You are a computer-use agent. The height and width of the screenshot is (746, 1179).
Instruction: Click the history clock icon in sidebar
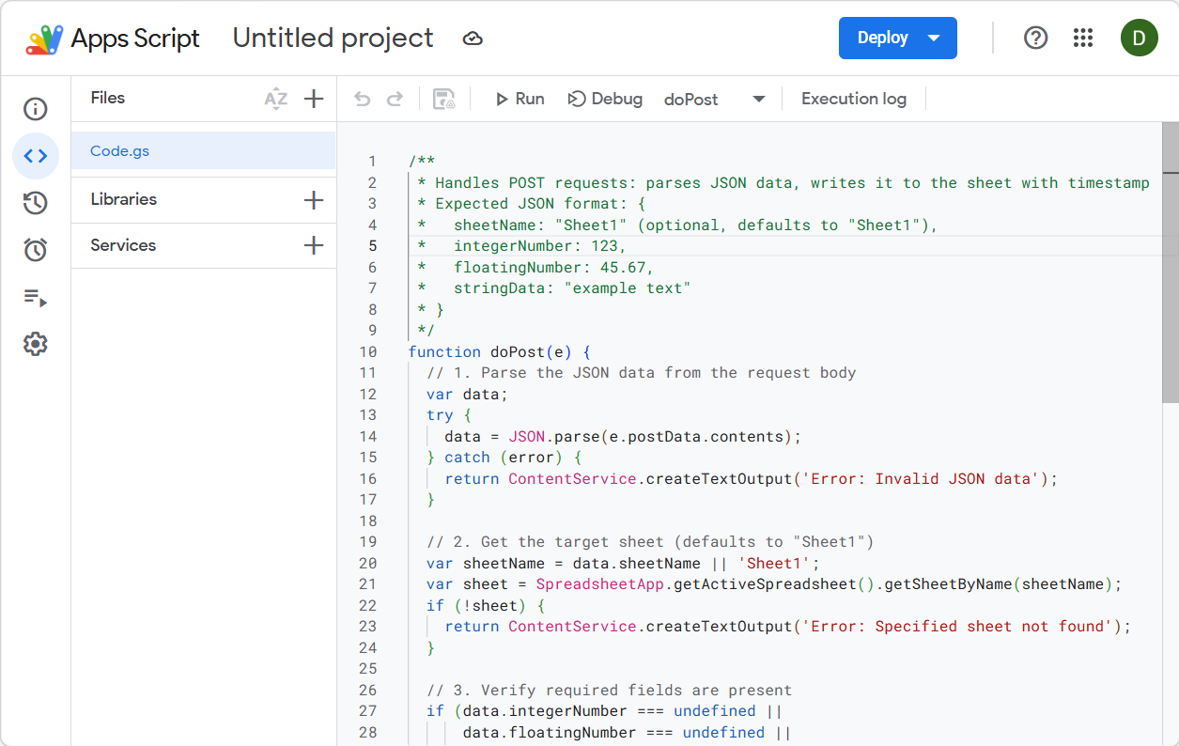click(36, 203)
